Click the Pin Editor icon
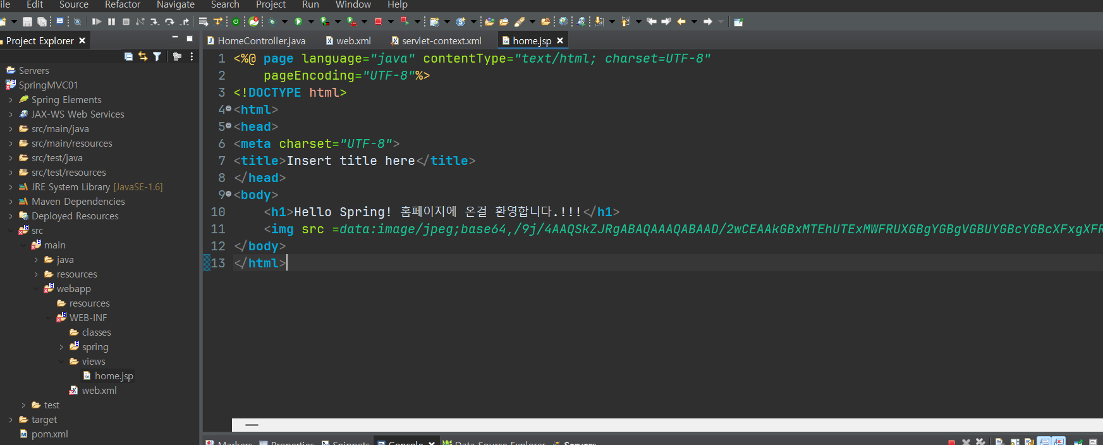Screen dimensions: 1103x445 (x=738, y=21)
